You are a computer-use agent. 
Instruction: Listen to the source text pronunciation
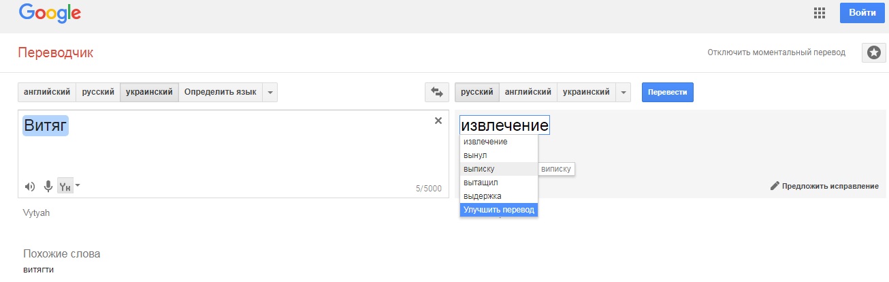tap(30, 186)
